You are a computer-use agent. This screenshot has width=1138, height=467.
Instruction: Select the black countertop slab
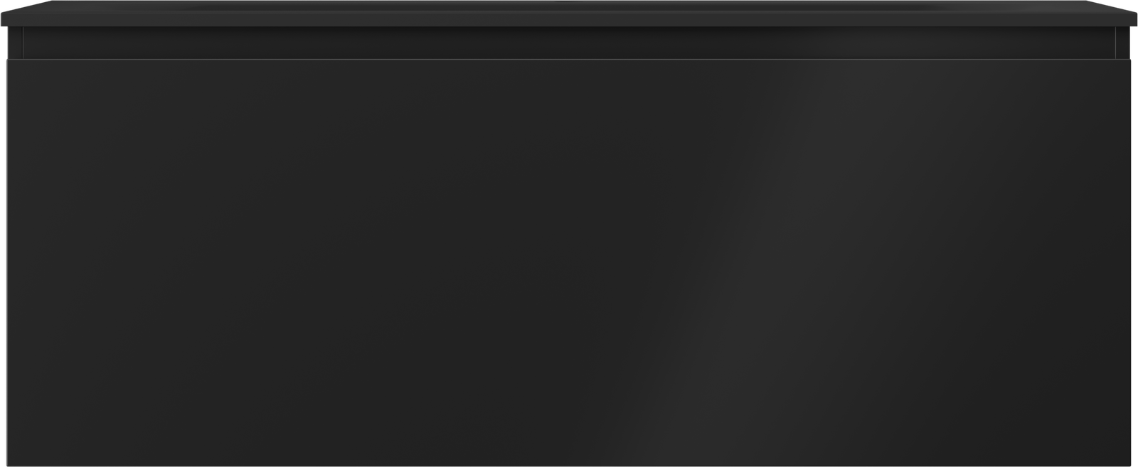569,14
